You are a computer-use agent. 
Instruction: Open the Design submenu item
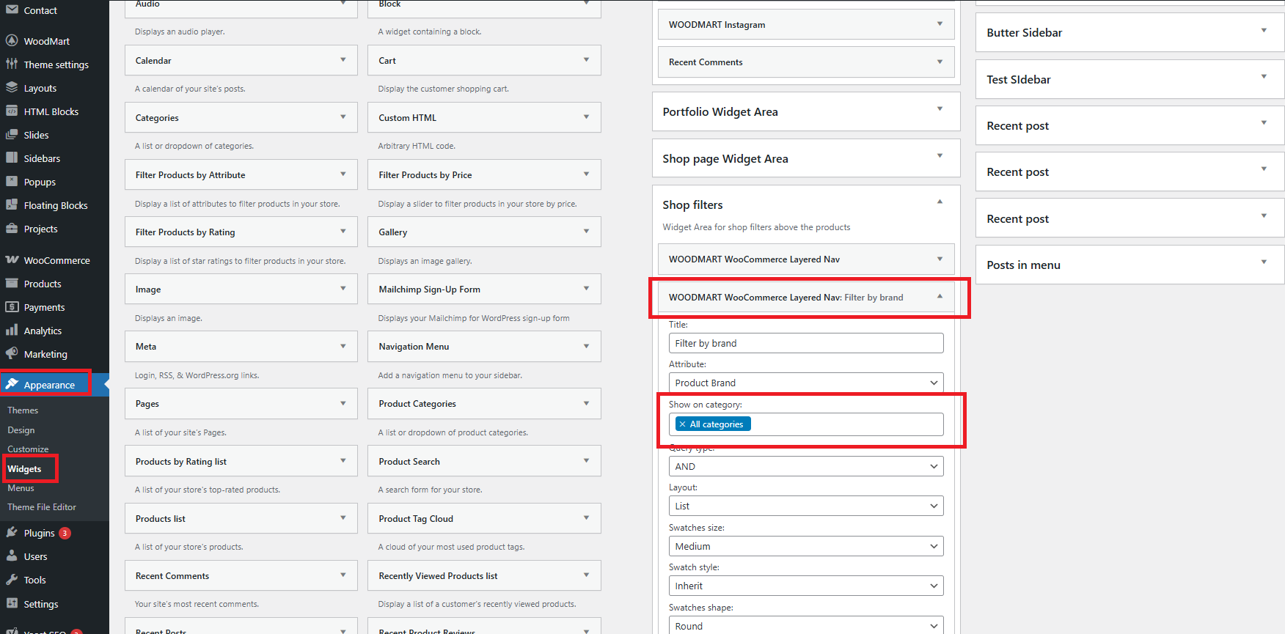(x=21, y=430)
